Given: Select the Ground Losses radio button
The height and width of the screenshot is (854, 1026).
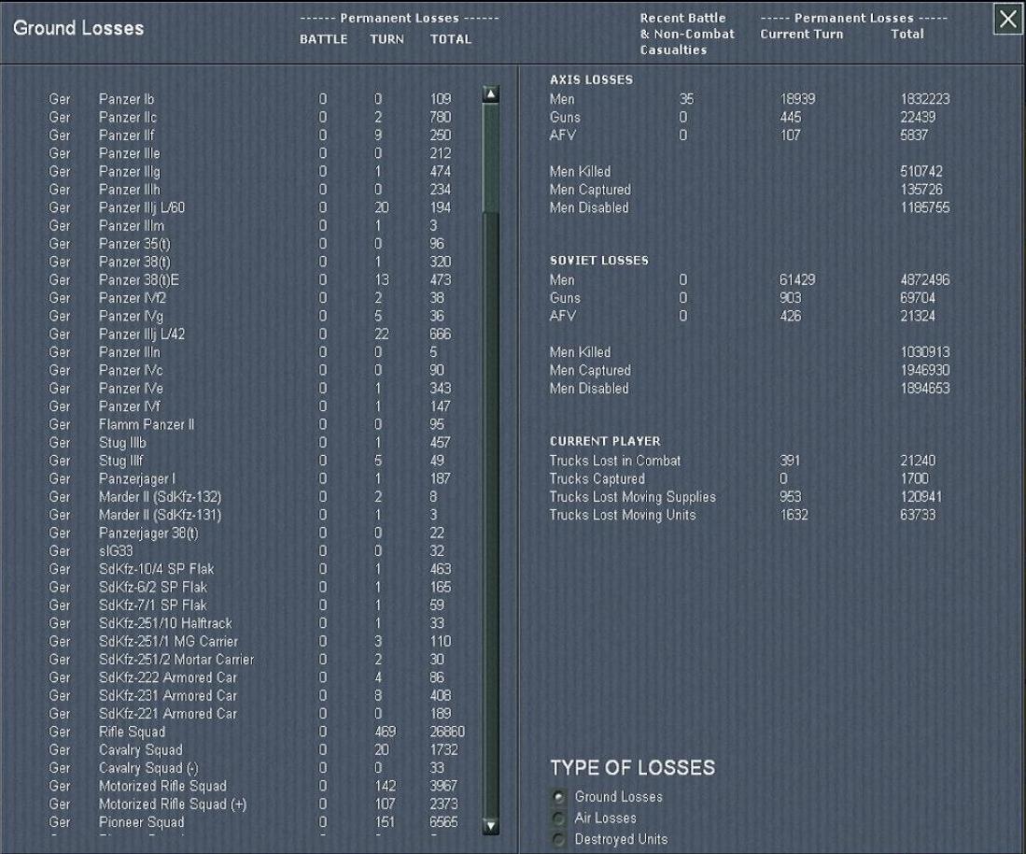Looking at the screenshot, I should (559, 797).
